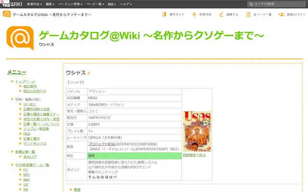
Task: Open the 新規作成 dropdown menu
Action: (x=34, y=4)
